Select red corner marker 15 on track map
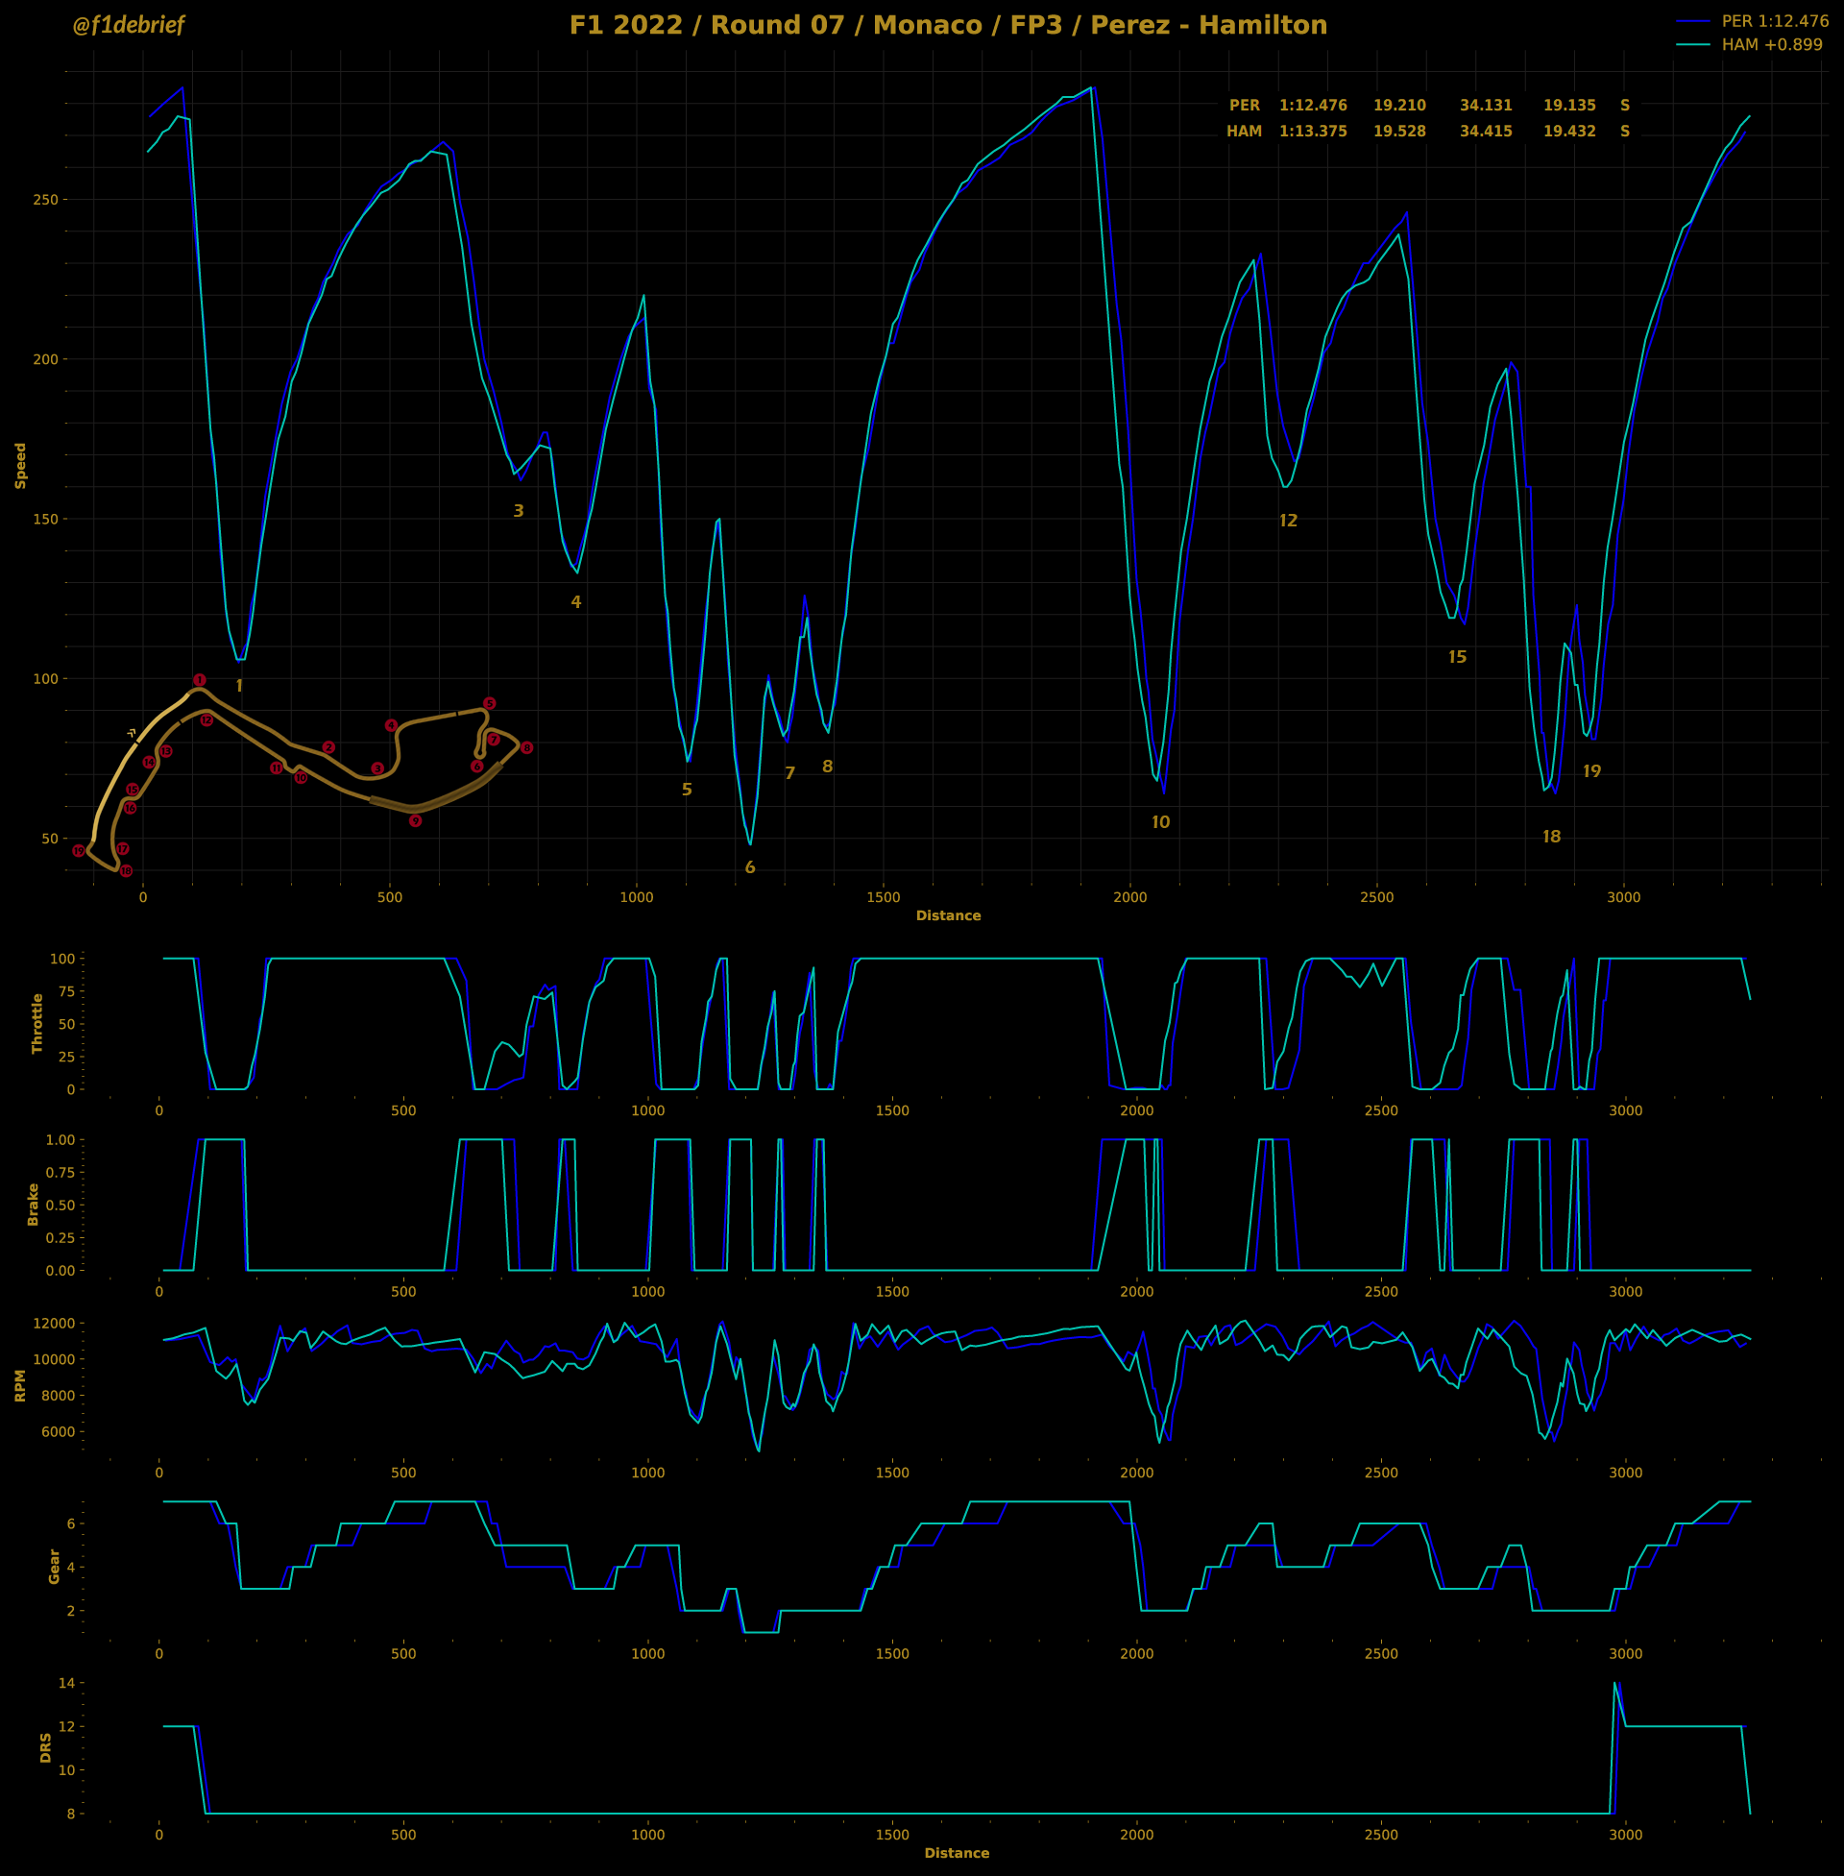This screenshot has width=1844, height=1876. (132, 790)
